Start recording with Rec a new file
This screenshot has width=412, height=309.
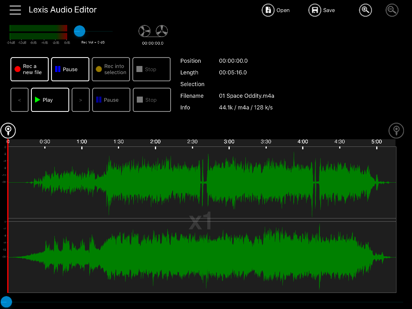tap(29, 69)
